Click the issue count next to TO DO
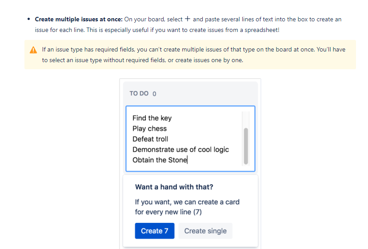368x249 pixels. (x=154, y=94)
